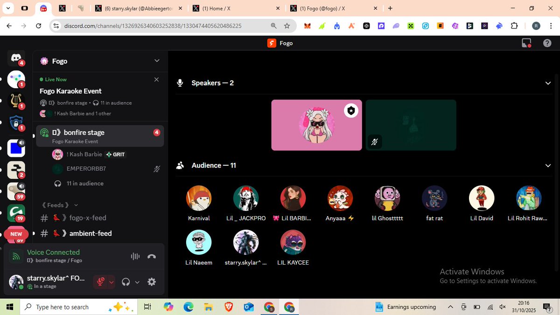Open a new browser tab
Screen dimensions: 560x315
point(390,8)
